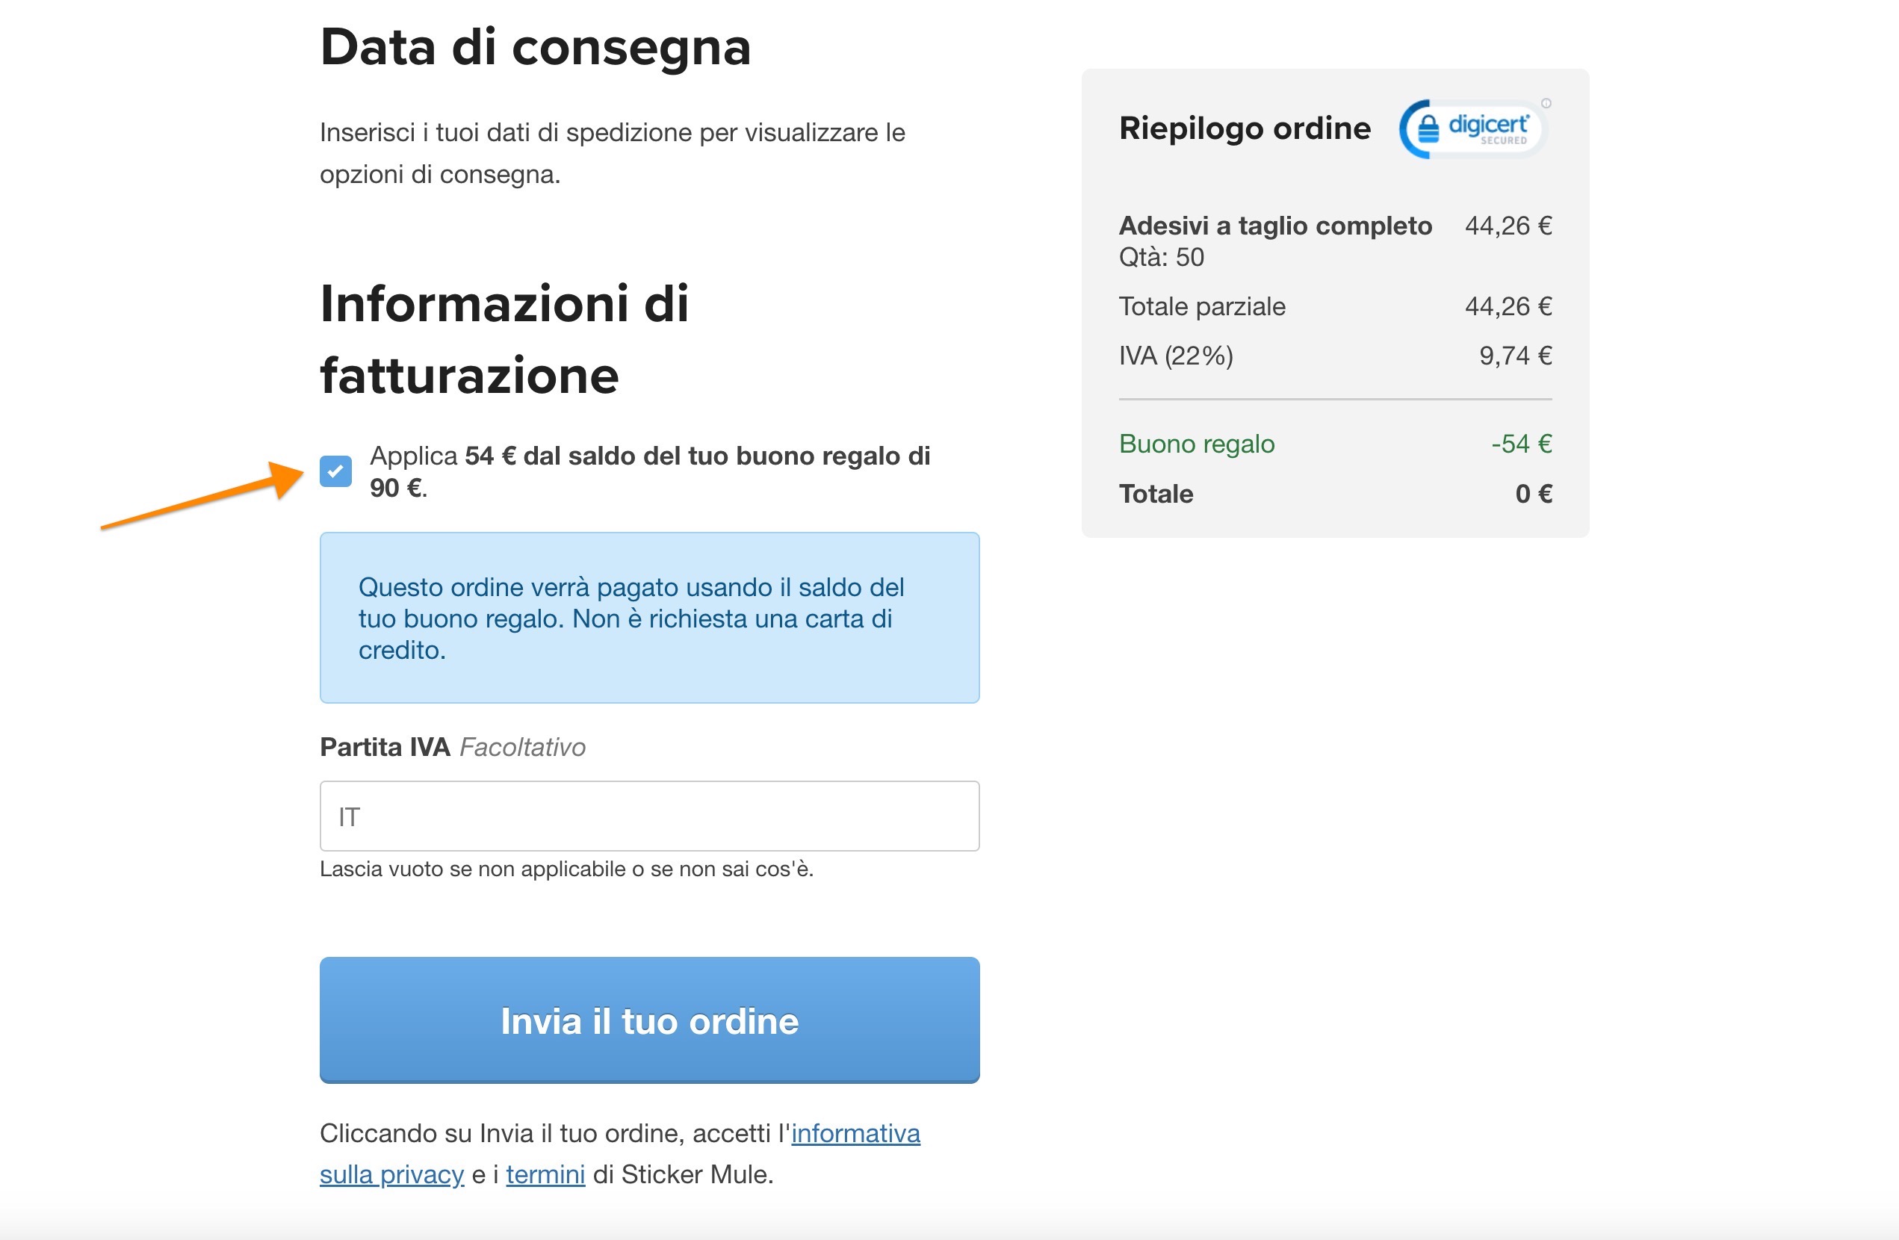Click the "Data di consegna" heading

coord(536,48)
